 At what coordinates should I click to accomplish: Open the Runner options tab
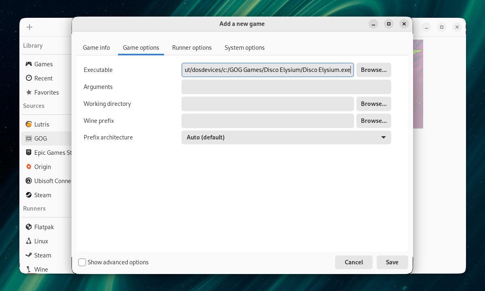(x=192, y=48)
